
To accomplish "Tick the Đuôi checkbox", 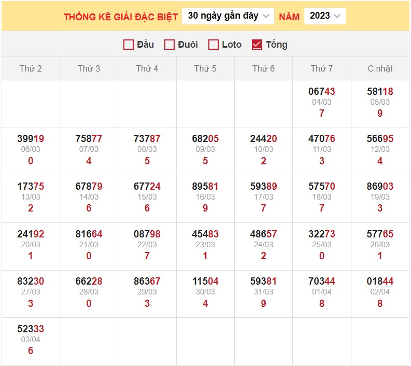I will [x=169, y=45].
